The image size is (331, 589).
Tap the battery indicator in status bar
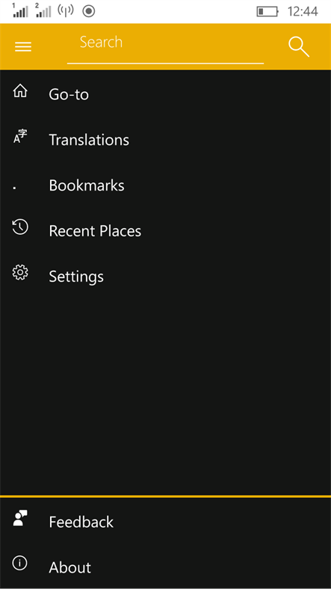click(267, 12)
